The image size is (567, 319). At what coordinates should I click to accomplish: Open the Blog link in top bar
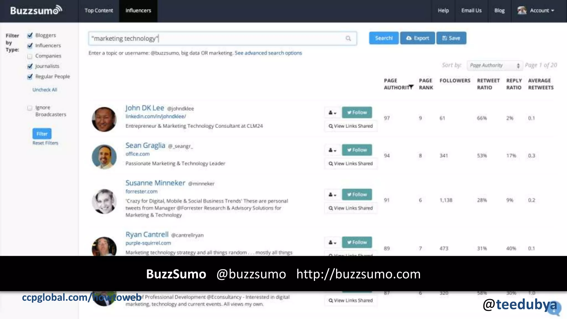pos(499,11)
